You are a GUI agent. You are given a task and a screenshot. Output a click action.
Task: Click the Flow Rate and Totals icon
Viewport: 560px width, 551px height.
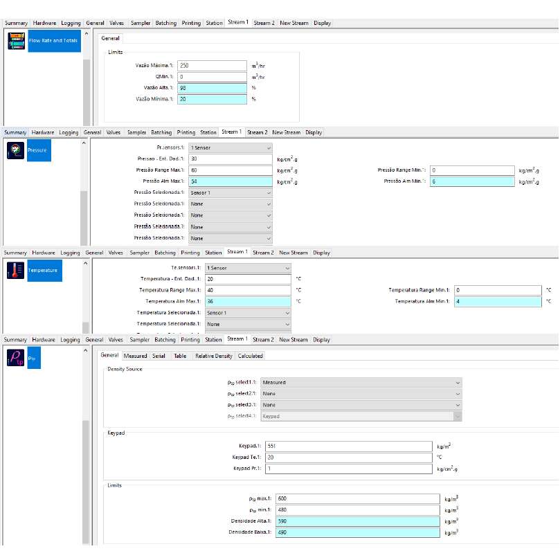17,41
